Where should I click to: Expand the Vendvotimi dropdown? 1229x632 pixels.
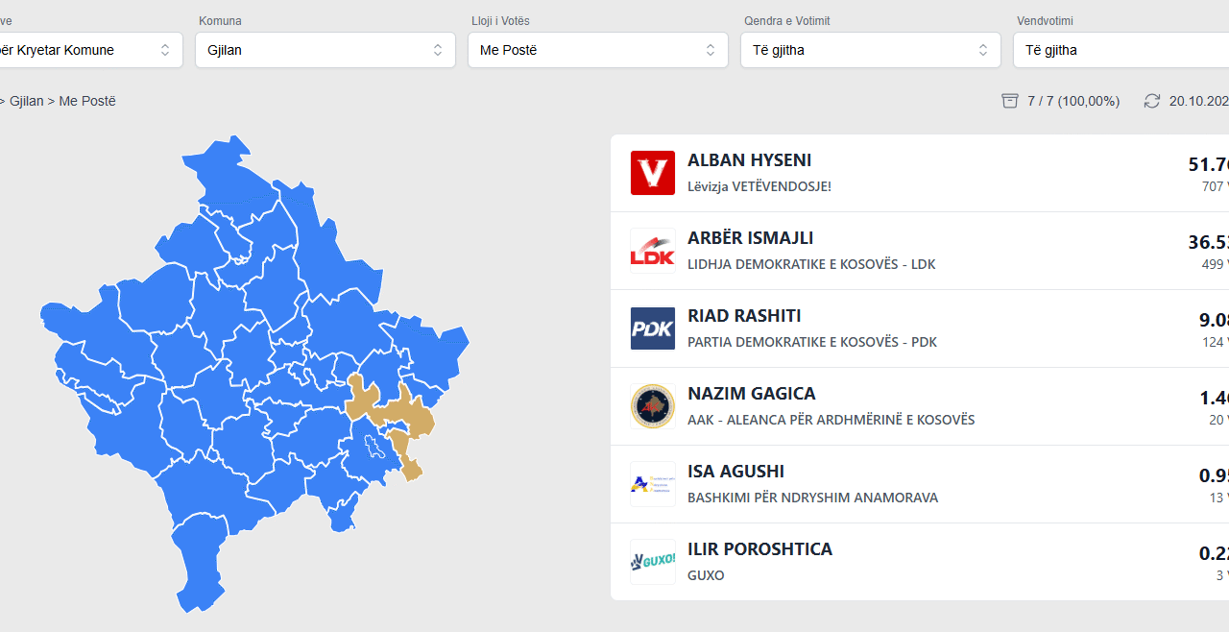point(1121,50)
